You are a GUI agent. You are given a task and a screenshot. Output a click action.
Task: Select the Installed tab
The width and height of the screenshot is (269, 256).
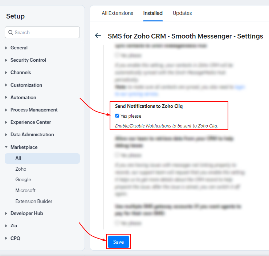pyautogui.click(x=153, y=13)
